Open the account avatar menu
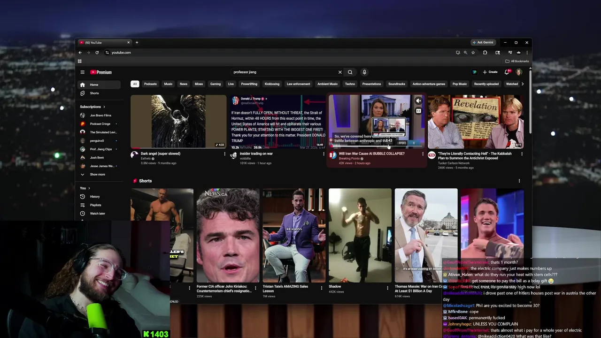Screen dimensions: 601x338 coord(519,72)
